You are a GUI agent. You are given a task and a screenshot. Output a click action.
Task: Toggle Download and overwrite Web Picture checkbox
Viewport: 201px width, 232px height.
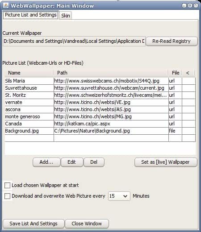click(7, 196)
